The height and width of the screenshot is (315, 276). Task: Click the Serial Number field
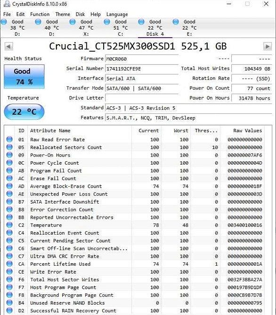[x=142, y=69]
